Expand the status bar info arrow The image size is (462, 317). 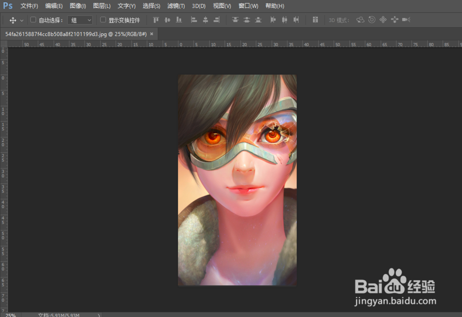[99, 315]
